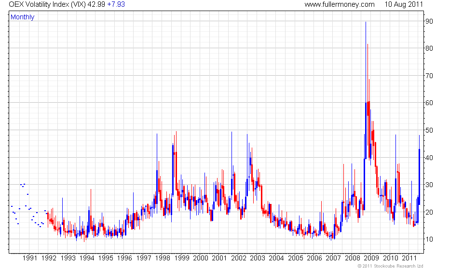Screen dimensions: 463x270
Task: Click the 90 value on the y-axis
Action: 429,21
